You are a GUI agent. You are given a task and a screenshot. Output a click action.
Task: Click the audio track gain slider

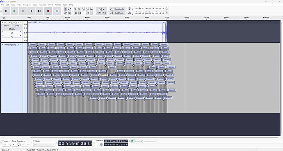(12, 33)
